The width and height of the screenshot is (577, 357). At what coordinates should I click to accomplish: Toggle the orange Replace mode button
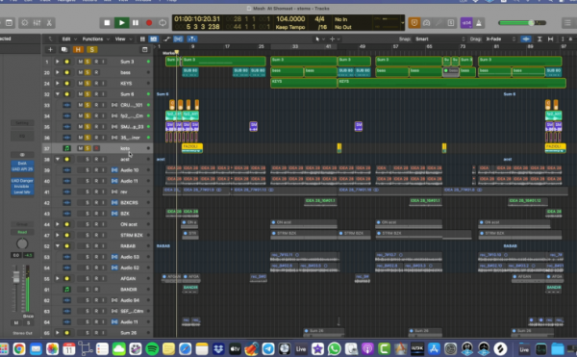click(414, 23)
